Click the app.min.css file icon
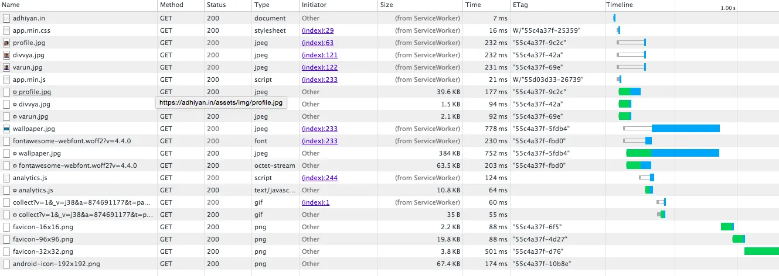Screen dimensions: 779x276 [6, 30]
